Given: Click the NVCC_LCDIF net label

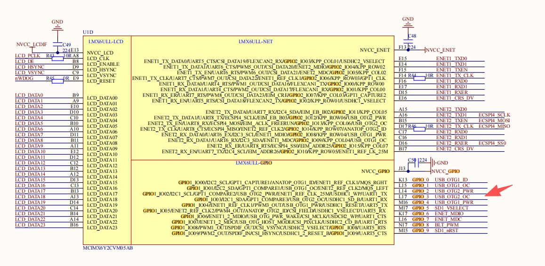Looking at the screenshot, I should pos(32,45).
